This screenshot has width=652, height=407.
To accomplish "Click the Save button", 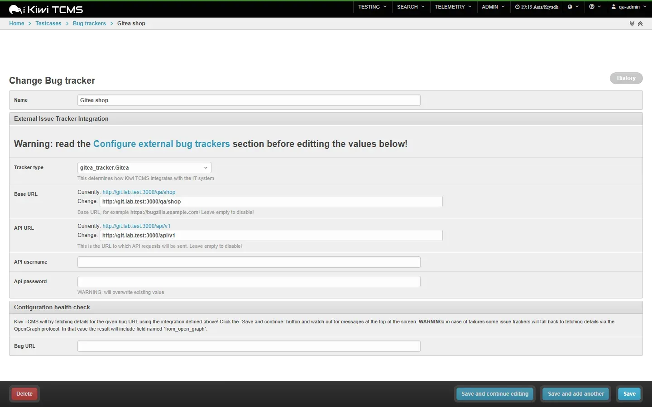I will pyautogui.click(x=629, y=394).
